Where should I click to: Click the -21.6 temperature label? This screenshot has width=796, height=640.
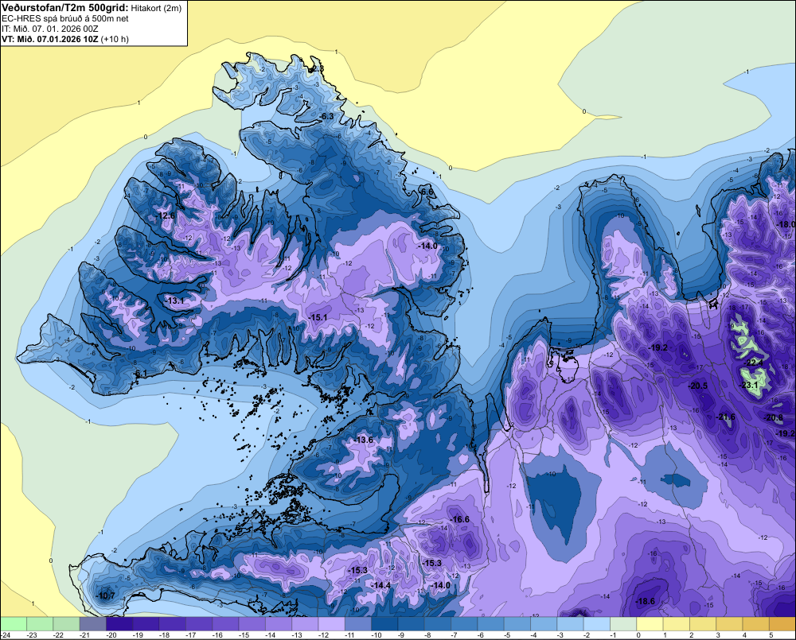725,417
